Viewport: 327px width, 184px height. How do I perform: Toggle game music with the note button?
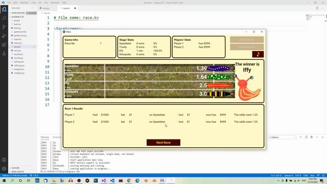click(258, 54)
